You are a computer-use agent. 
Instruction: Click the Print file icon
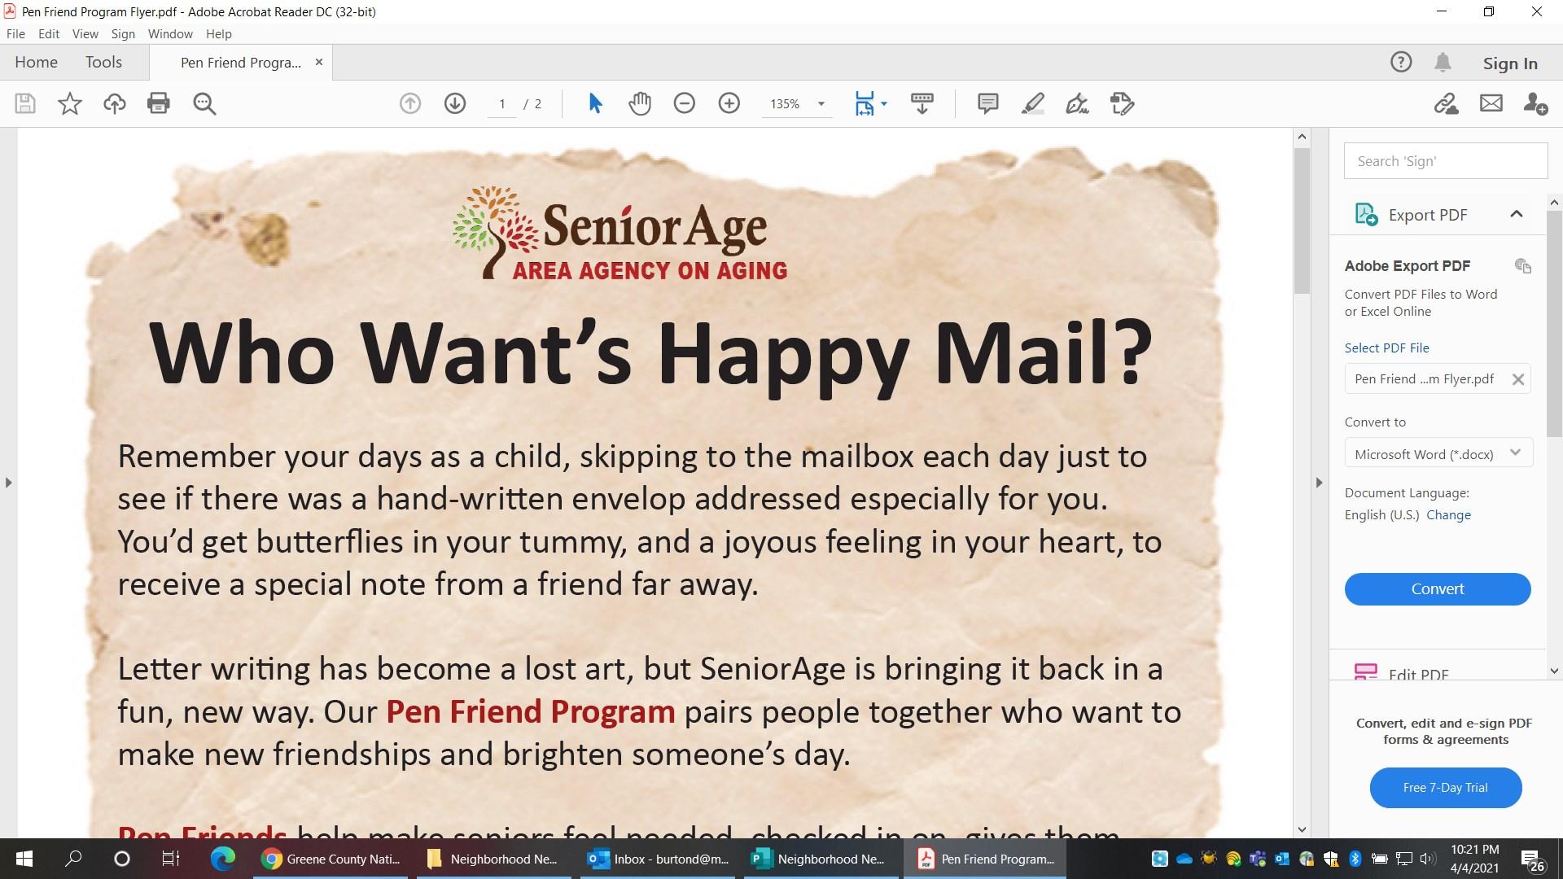pyautogui.click(x=158, y=103)
